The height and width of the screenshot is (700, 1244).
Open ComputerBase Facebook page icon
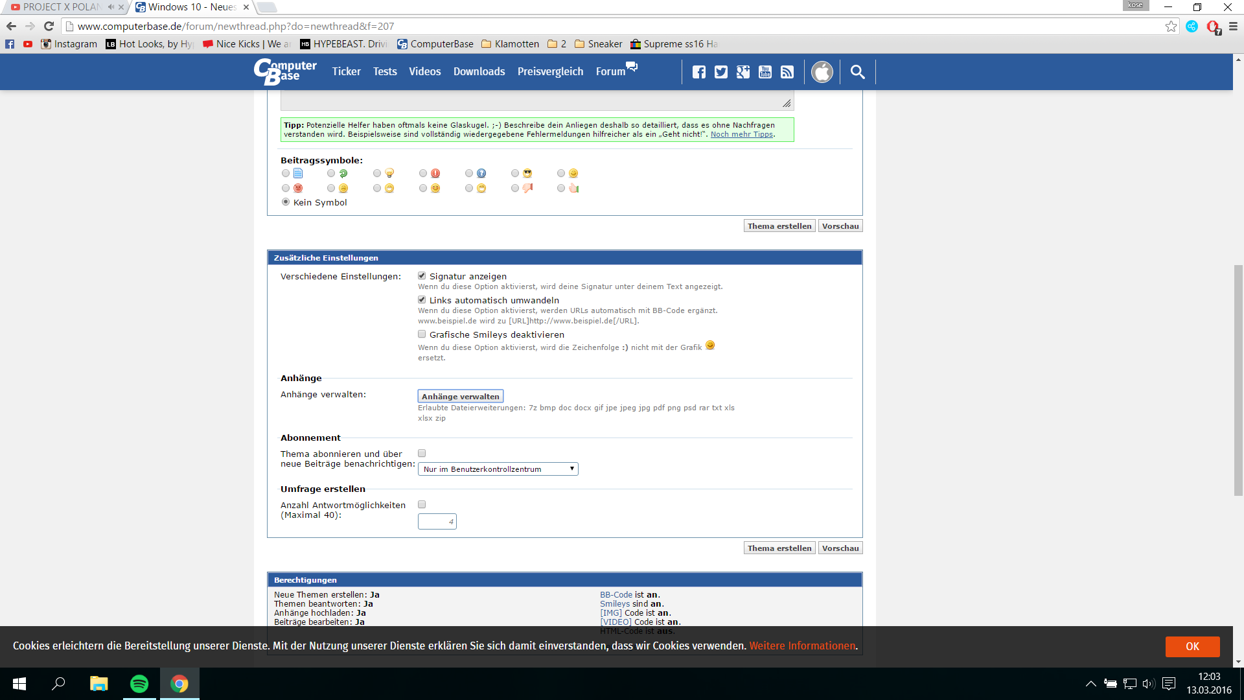[x=698, y=72]
